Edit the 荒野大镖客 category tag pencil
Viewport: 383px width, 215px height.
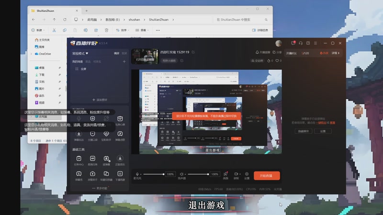tap(182, 61)
